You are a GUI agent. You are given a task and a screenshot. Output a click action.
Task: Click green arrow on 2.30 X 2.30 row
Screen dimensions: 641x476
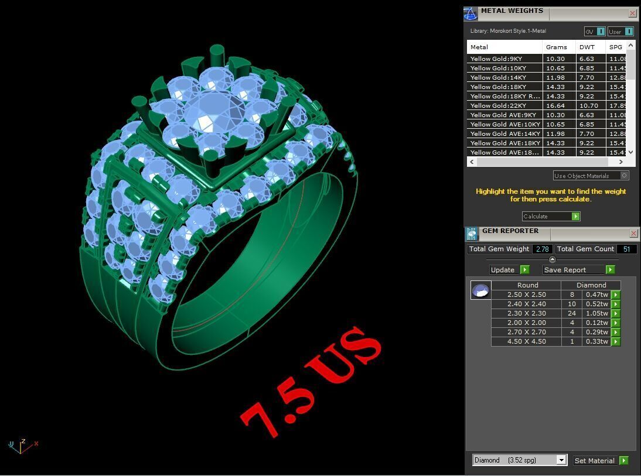coord(616,313)
